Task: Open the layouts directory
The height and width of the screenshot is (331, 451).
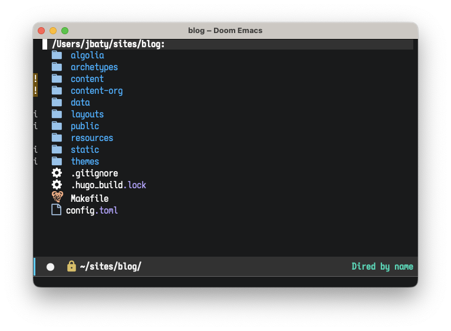Action: click(x=87, y=114)
